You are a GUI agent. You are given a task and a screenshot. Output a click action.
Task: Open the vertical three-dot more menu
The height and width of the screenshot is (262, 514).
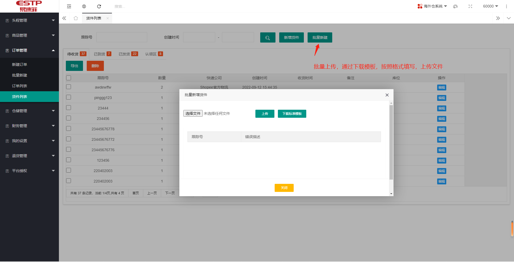506,6
